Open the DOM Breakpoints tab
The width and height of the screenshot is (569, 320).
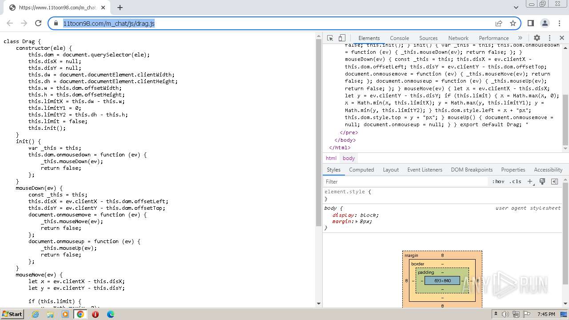pos(472,170)
